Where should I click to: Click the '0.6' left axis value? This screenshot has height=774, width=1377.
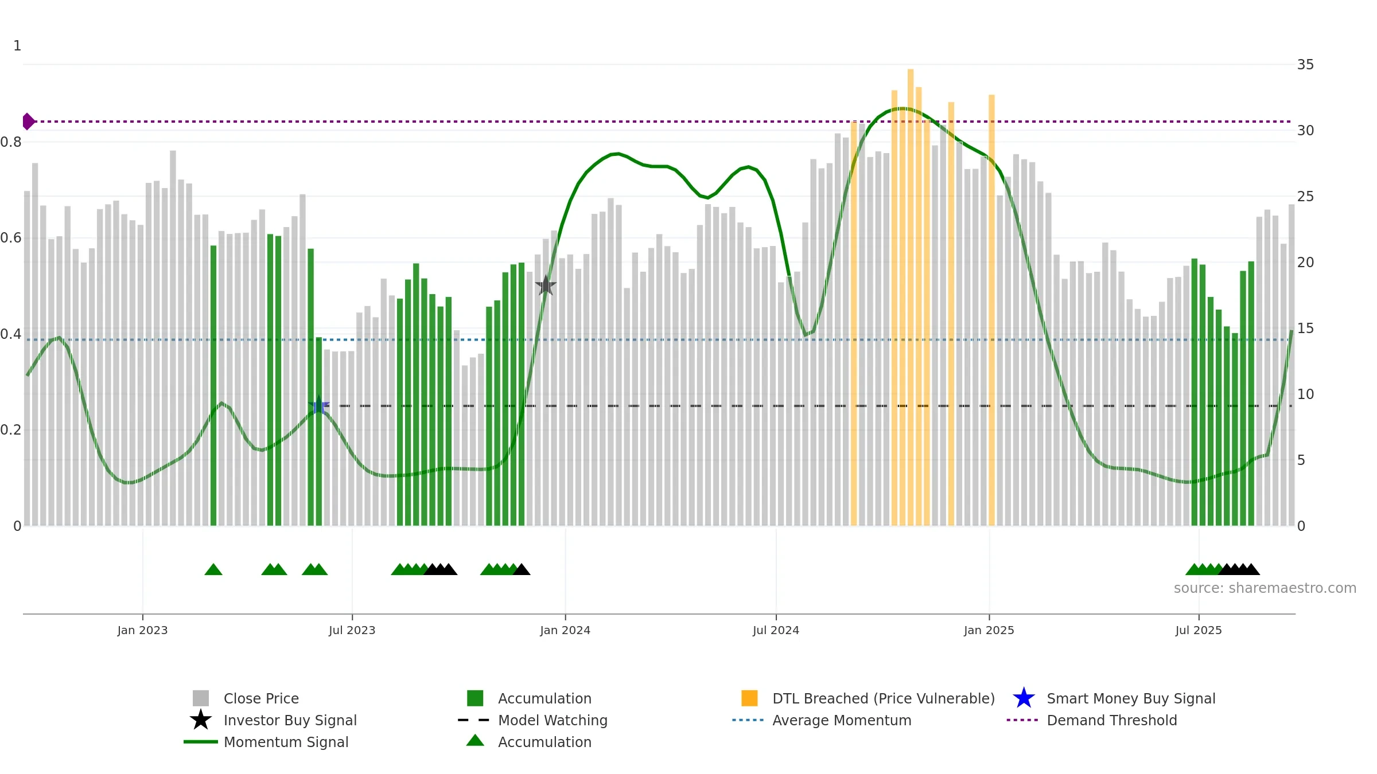coord(11,237)
